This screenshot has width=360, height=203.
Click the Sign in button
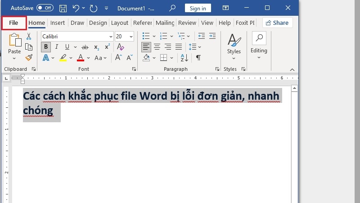pyautogui.click(x=198, y=8)
